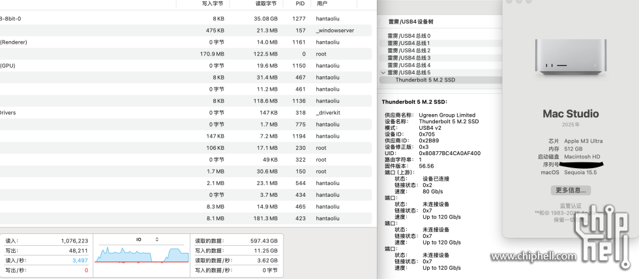The image size is (639, 279).
Task: Click the 2.1 MB written value
Action: click(215, 183)
